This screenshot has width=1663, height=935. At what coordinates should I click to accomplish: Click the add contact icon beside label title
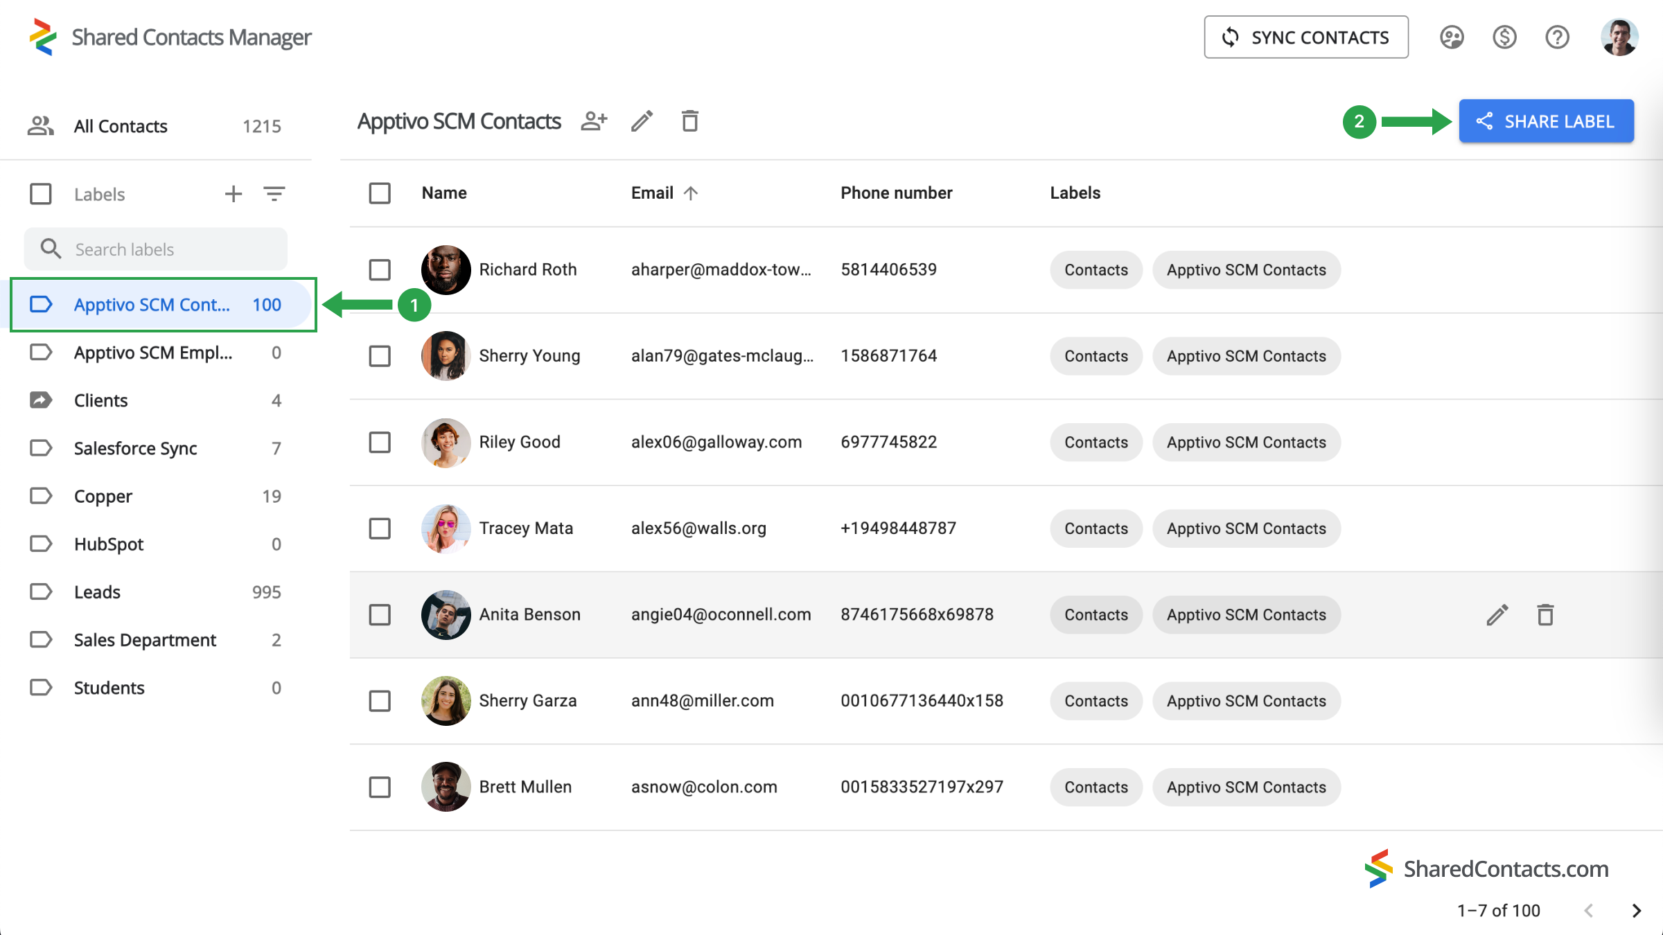(594, 121)
